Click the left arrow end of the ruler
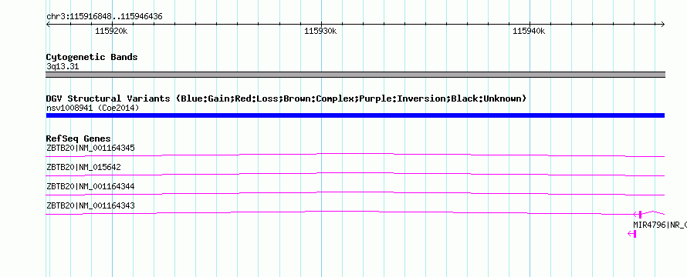This screenshot has height=277, width=687. coord(48,25)
